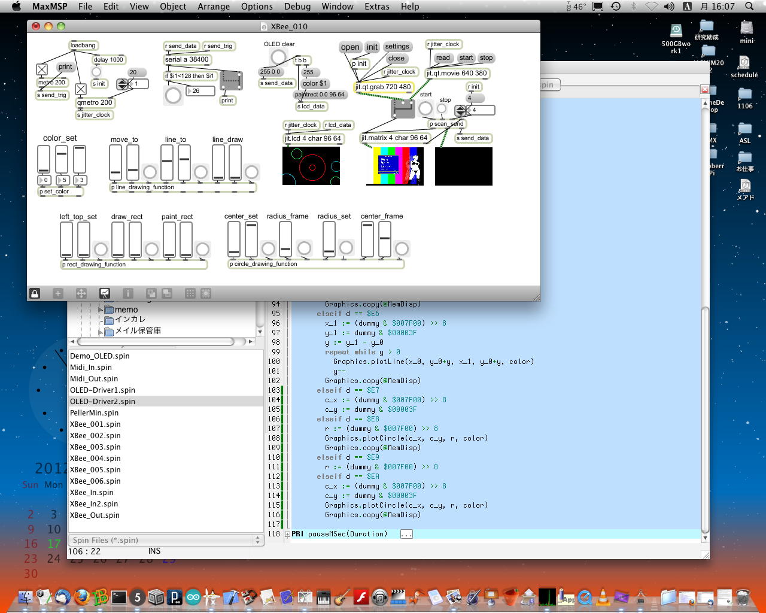Viewport: 766px width, 613px height.
Task: Click the grid icon in patcher toolbar
Action: (x=190, y=293)
